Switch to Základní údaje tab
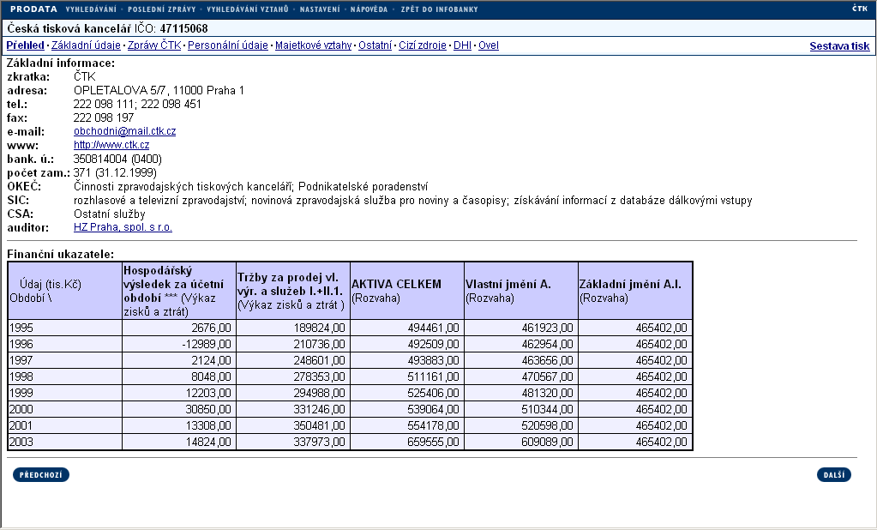This screenshot has width=877, height=530. 86,45
